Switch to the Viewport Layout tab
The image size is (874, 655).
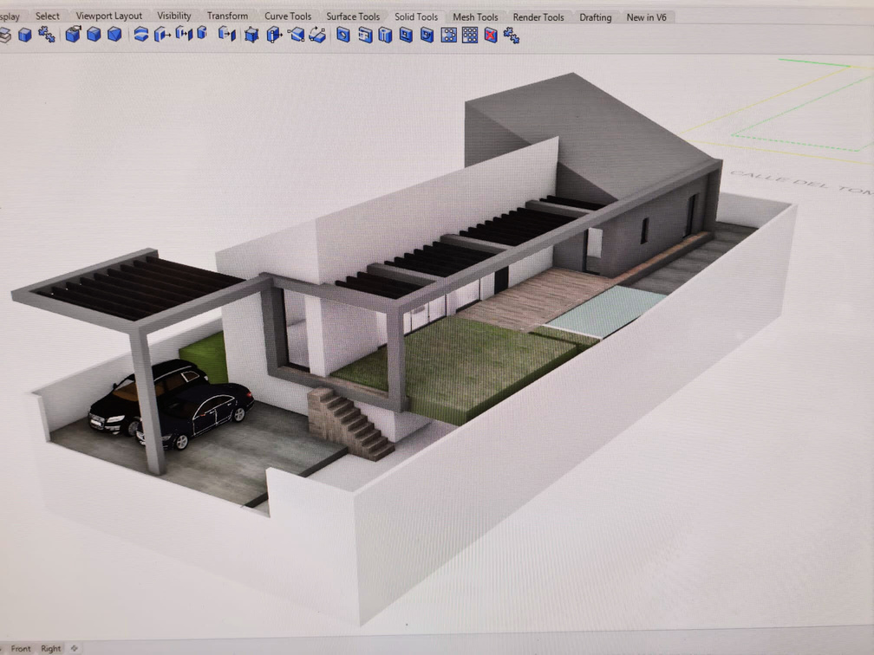[x=108, y=16]
